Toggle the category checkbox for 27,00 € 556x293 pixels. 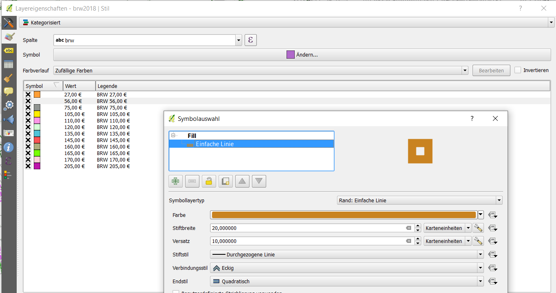coord(27,94)
